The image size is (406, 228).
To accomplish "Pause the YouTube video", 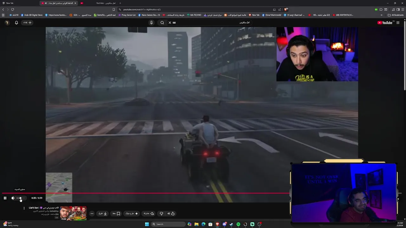I will point(5,198).
